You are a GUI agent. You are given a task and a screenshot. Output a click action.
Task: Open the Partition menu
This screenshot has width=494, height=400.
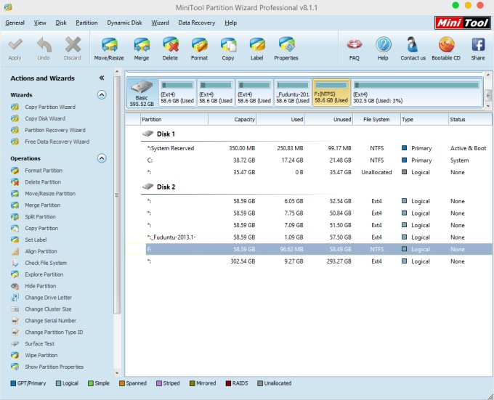[x=86, y=23]
